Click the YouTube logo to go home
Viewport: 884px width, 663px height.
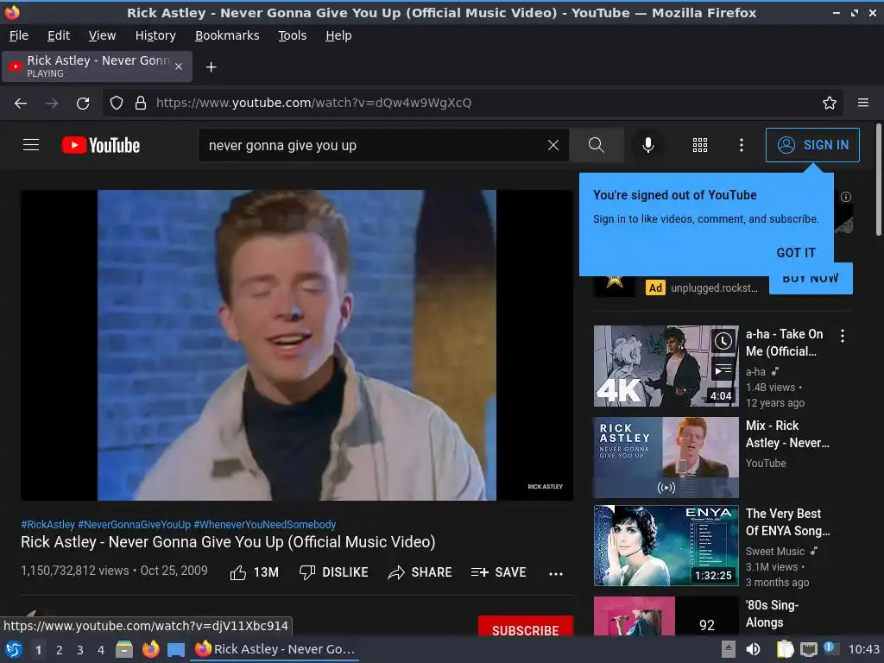pyautogui.click(x=101, y=145)
